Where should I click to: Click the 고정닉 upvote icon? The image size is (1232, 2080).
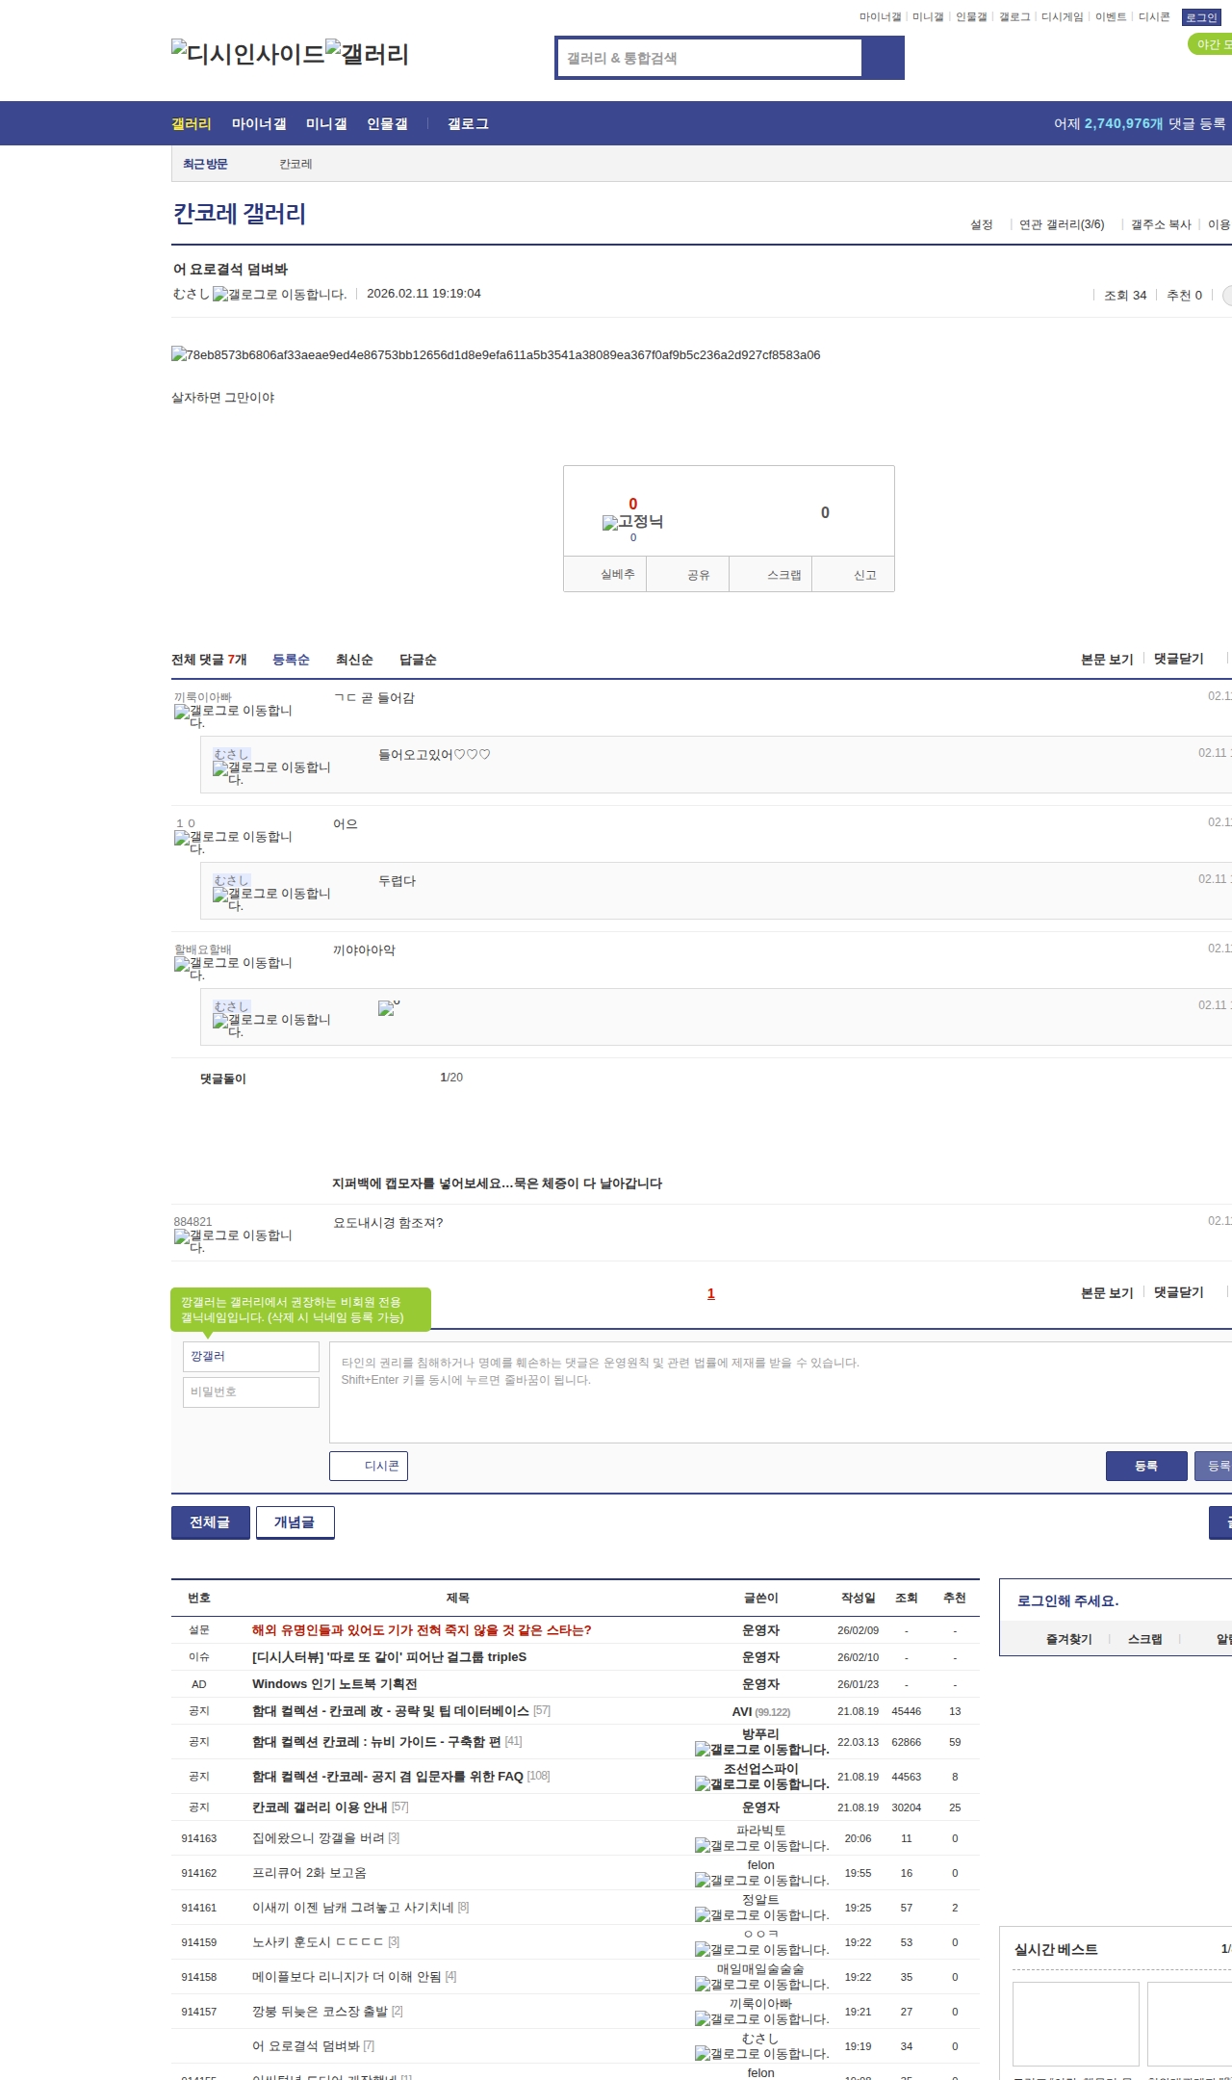pyautogui.click(x=632, y=522)
